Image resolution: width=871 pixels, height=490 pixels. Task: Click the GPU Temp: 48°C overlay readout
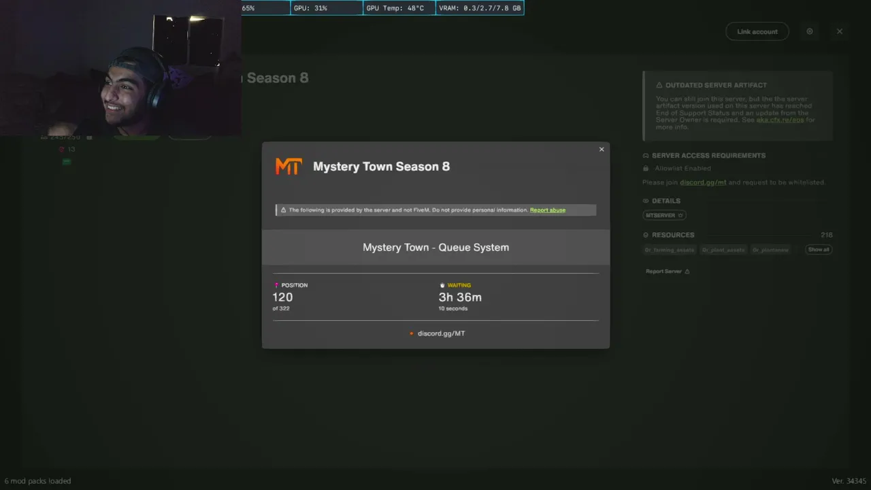(x=399, y=8)
